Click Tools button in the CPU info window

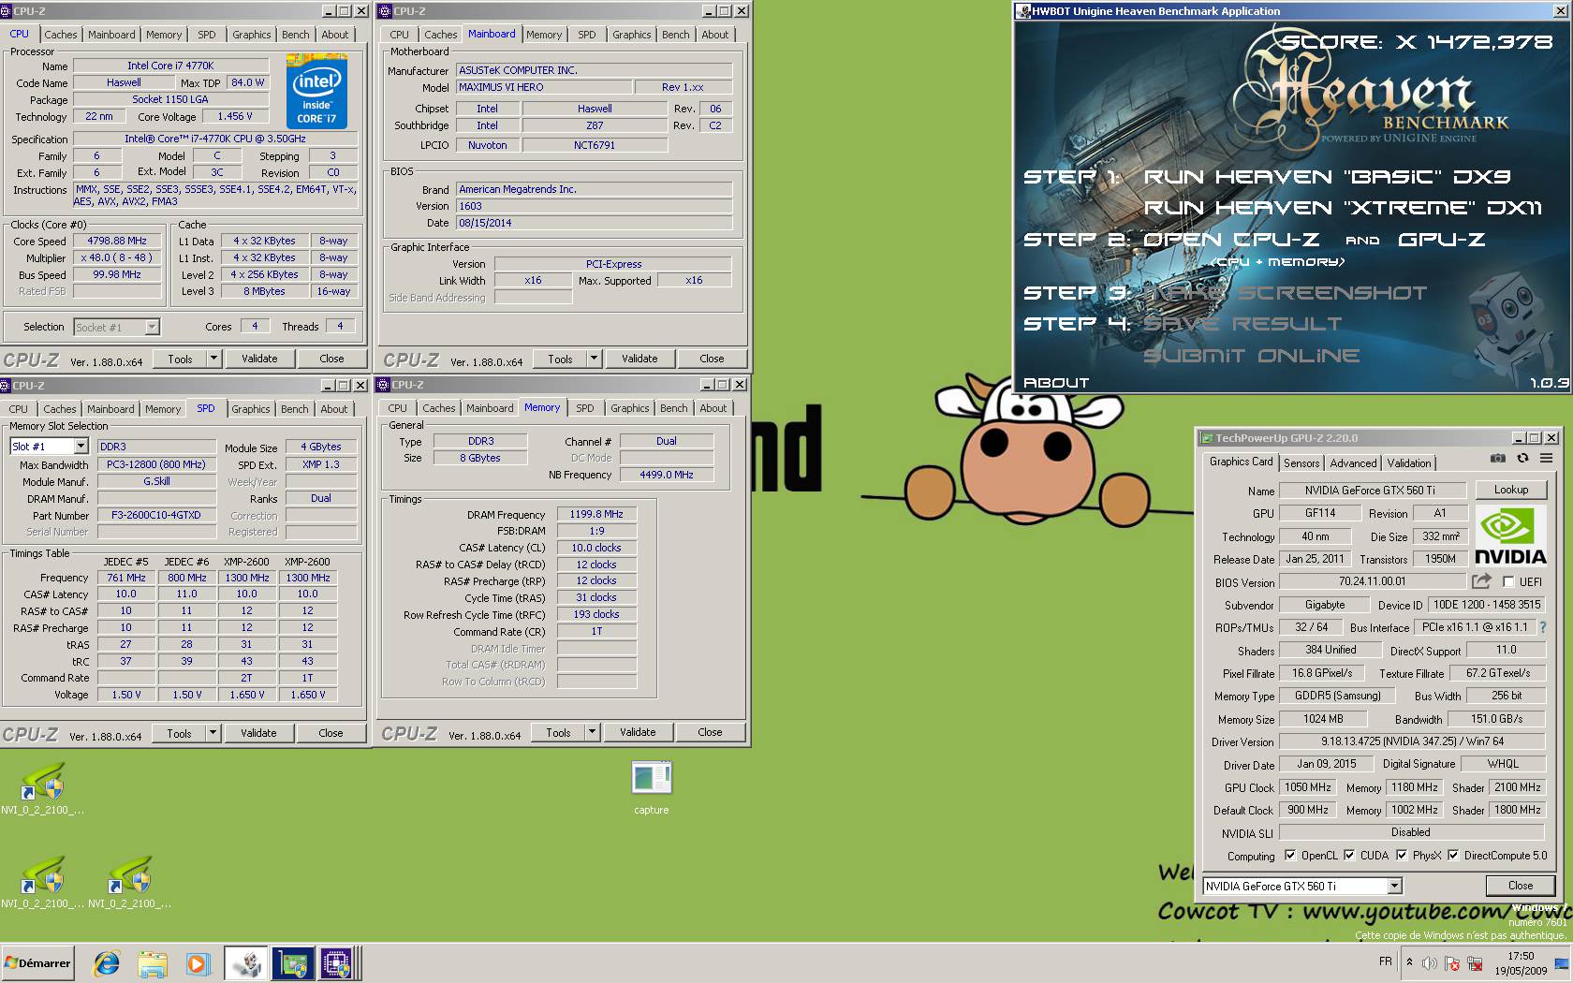click(x=180, y=359)
